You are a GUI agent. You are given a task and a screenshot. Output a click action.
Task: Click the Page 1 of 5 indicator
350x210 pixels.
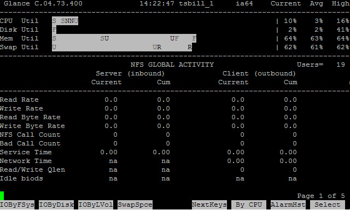(x=321, y=196)
